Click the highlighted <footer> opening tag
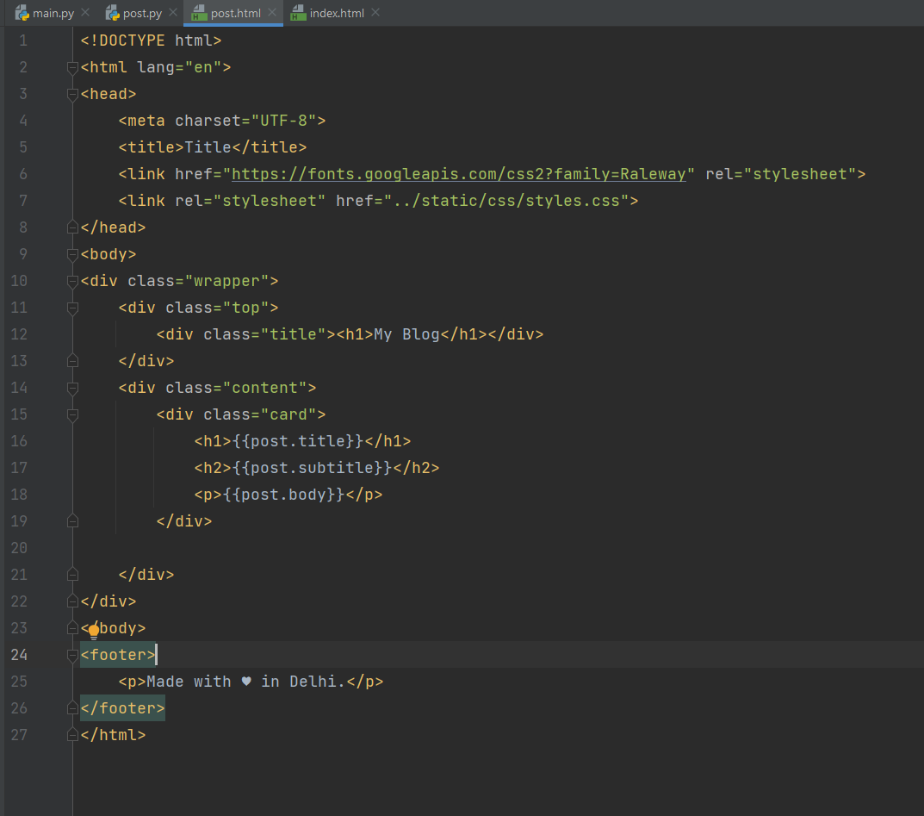Image resolution: width=924 pixels, height=816 pixels. [118, 655]
